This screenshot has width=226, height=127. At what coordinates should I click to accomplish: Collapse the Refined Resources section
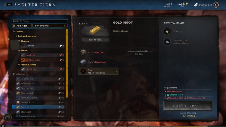(16, 36)
